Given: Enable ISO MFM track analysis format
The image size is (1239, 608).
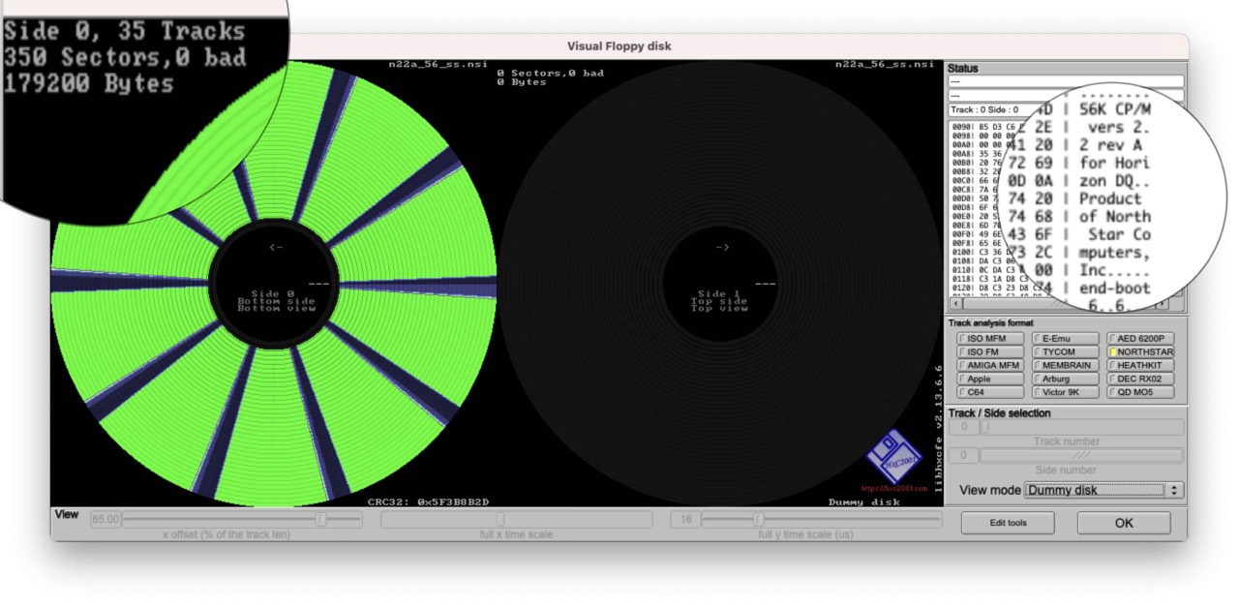Looking at the screenshot, I should 962,339.
